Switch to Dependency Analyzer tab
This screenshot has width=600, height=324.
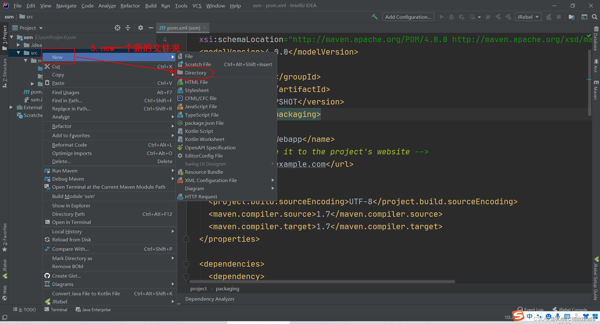pyautogui.click(x=210, y=299)
